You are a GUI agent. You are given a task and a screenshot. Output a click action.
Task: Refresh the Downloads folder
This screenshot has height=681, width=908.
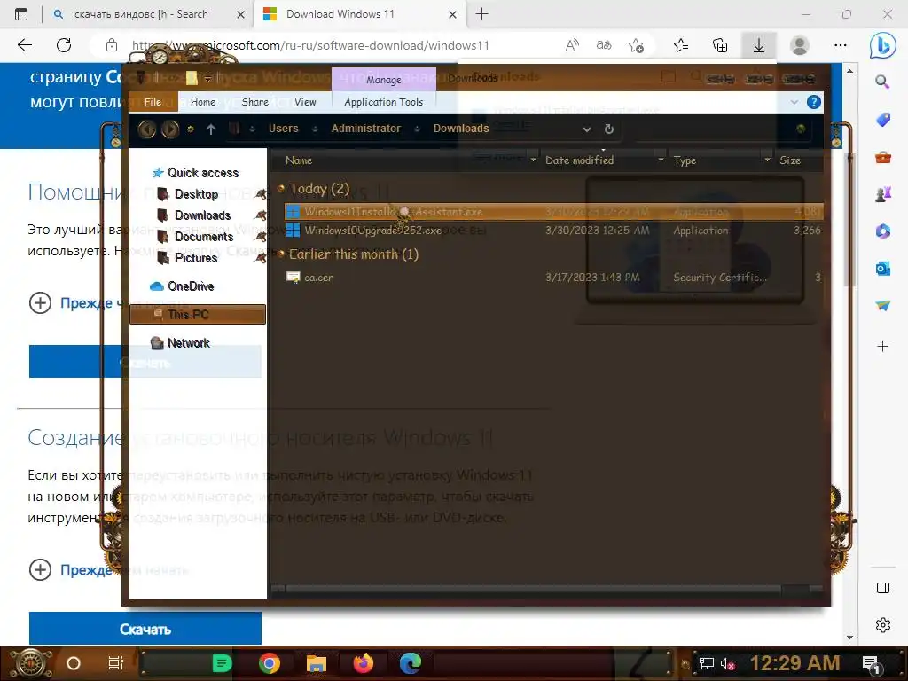pyautogui.click(x=608, y=129)
